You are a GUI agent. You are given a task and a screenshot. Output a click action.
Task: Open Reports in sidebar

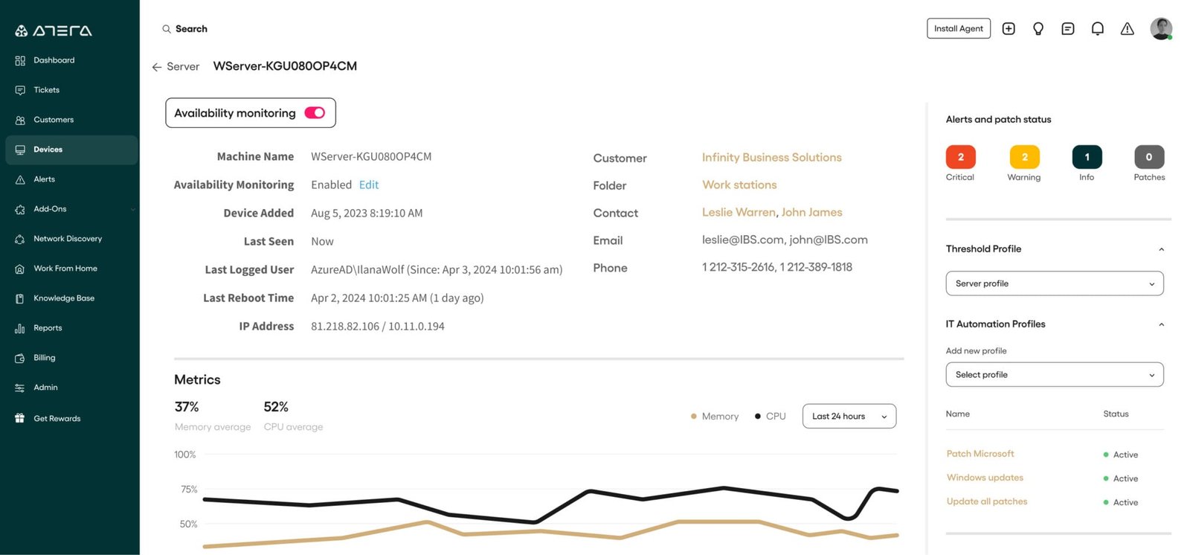(71, 328)
